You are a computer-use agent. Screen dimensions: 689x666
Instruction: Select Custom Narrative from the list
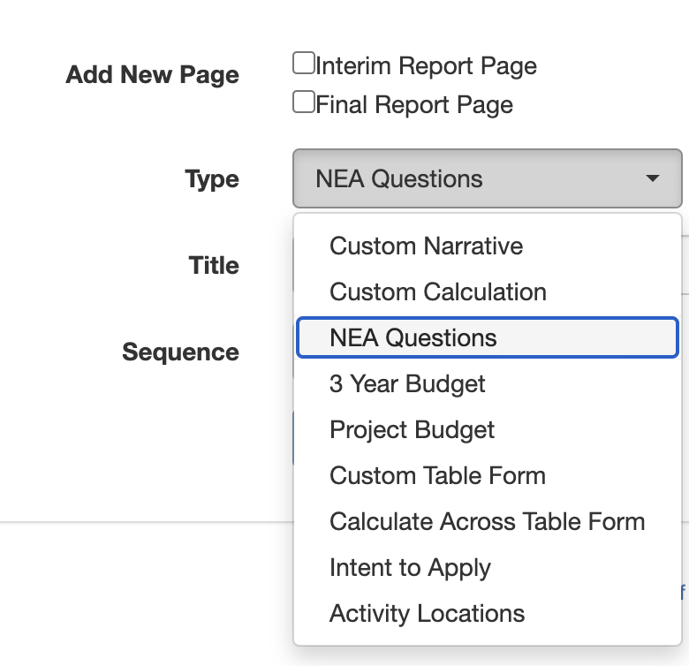pyautogui.click(x=488, y=246)
